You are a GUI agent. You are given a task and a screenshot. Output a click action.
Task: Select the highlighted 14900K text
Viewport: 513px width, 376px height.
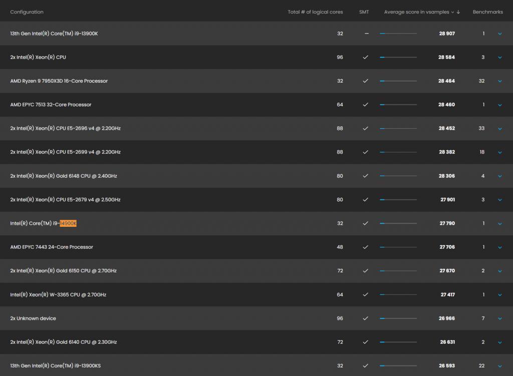click(68, 223)
